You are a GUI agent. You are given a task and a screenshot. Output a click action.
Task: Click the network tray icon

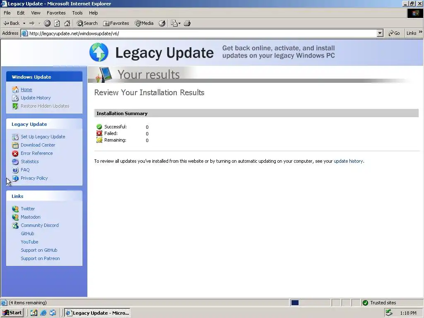389,313
